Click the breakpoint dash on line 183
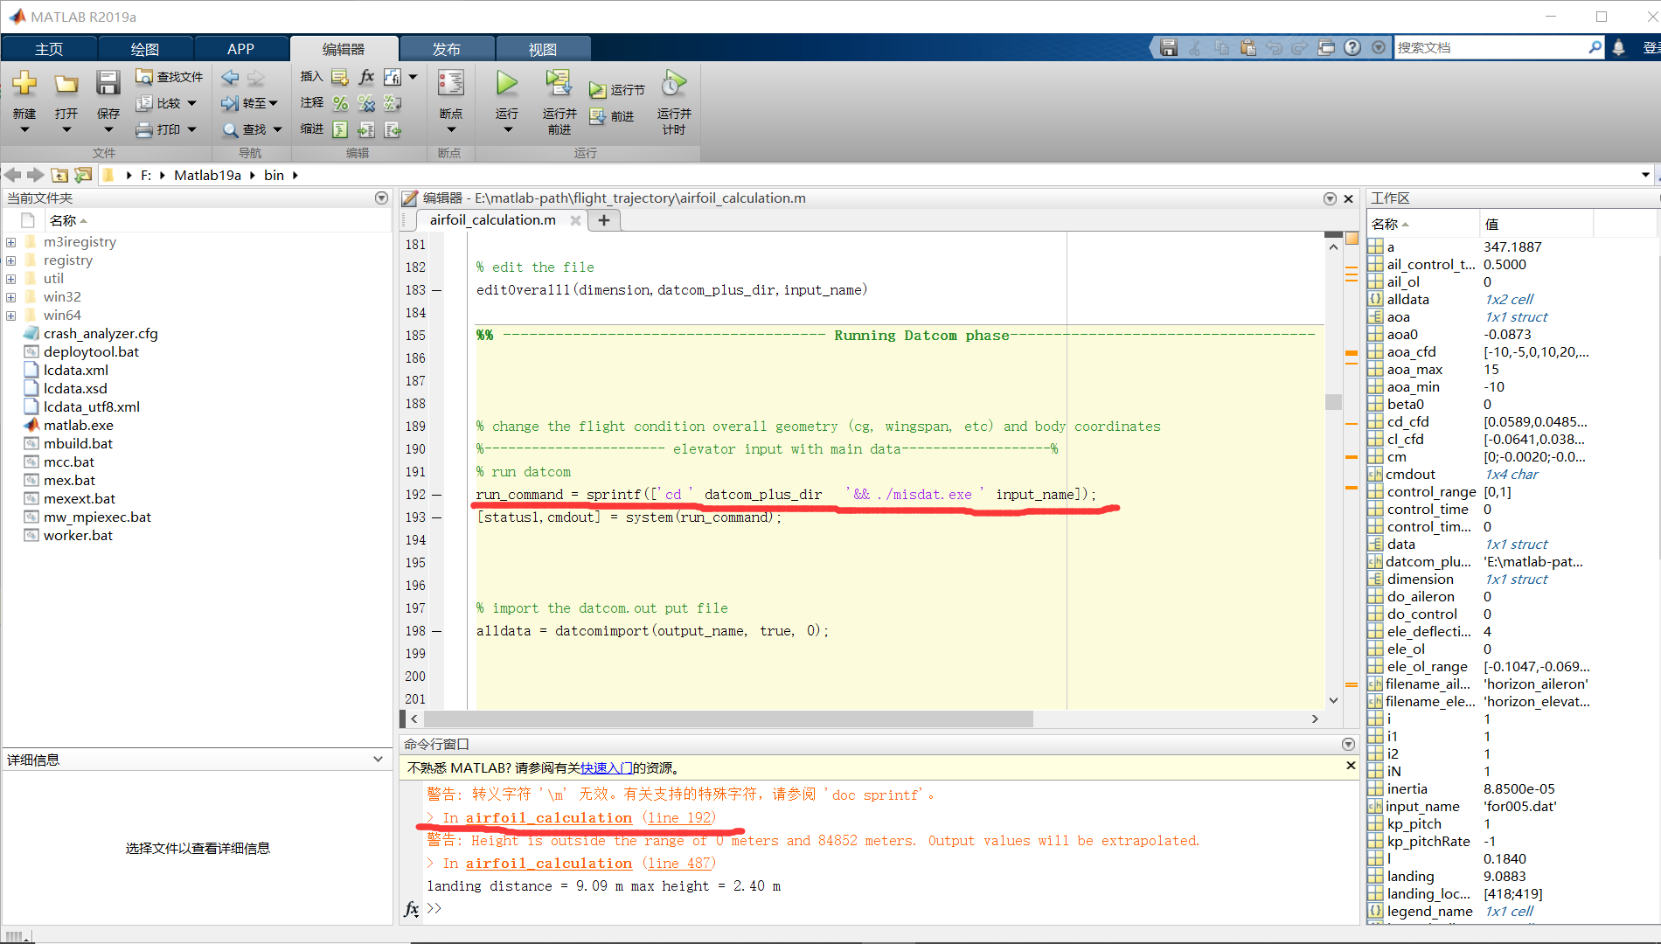Viewport: 1661px width, 944px height. click(x=436, y=290)
